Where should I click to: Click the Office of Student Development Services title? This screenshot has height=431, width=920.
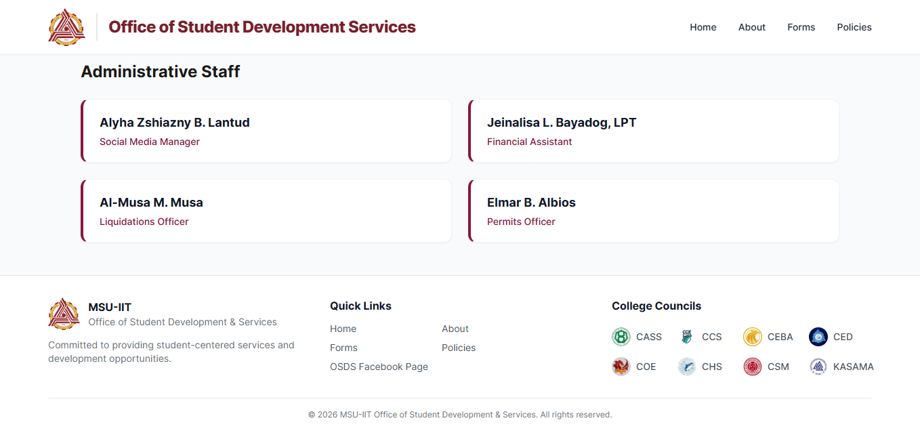tap(262, 27)
